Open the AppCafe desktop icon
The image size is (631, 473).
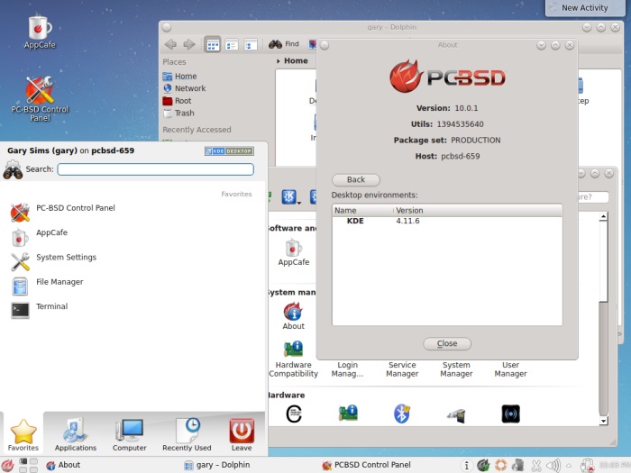(40, 32)
